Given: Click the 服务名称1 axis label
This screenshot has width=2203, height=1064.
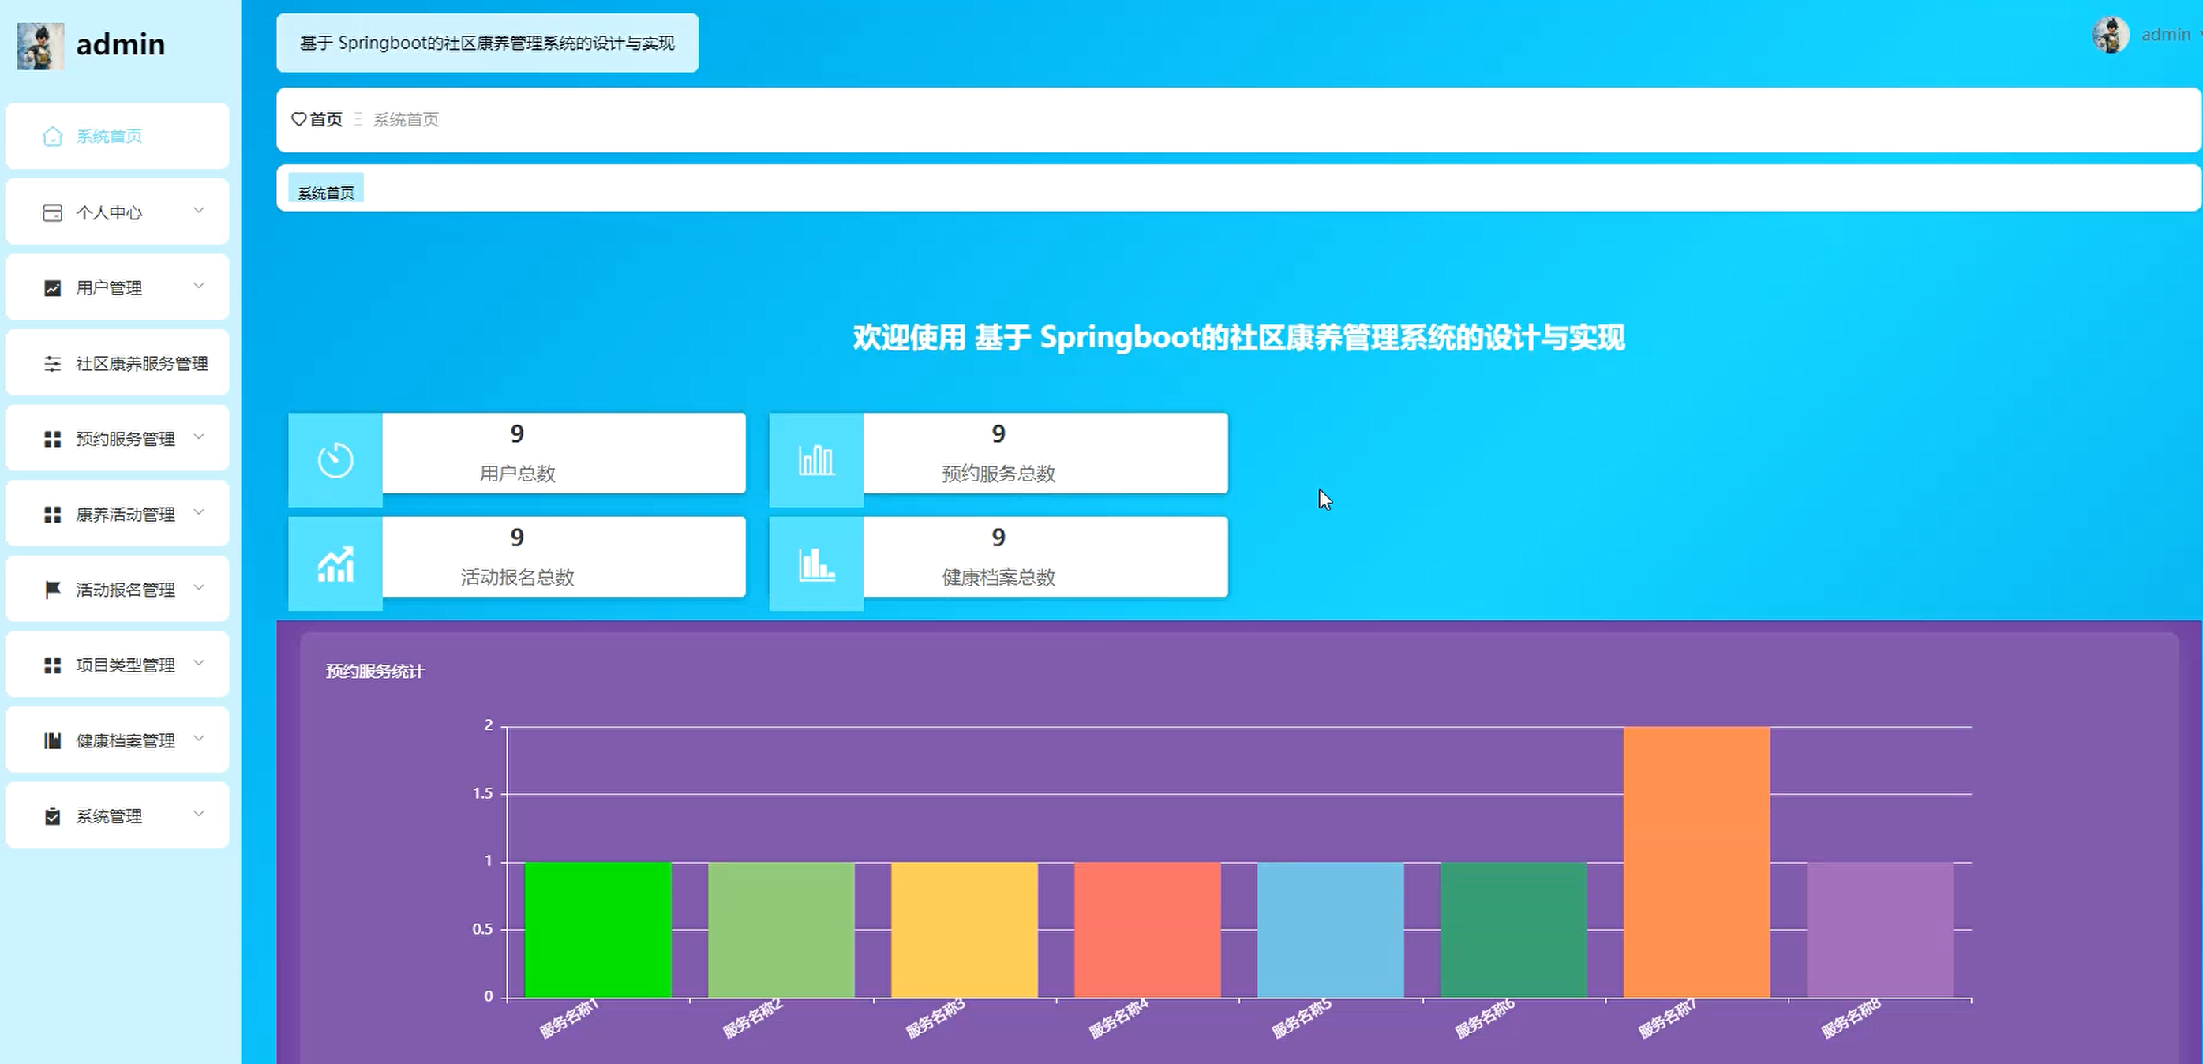Looking at the screenshot, I should point(570,1019).
